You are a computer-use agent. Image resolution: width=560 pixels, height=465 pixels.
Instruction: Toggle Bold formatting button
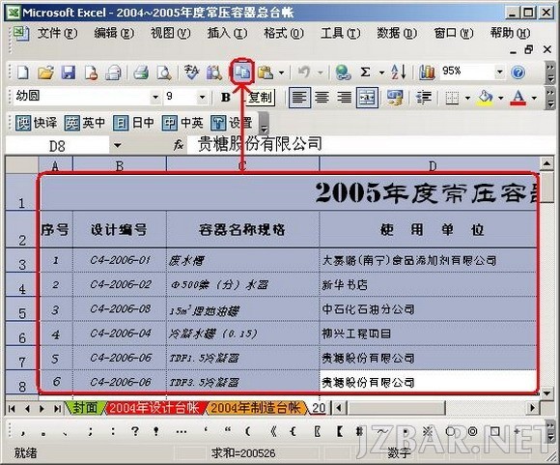point(225,97)
